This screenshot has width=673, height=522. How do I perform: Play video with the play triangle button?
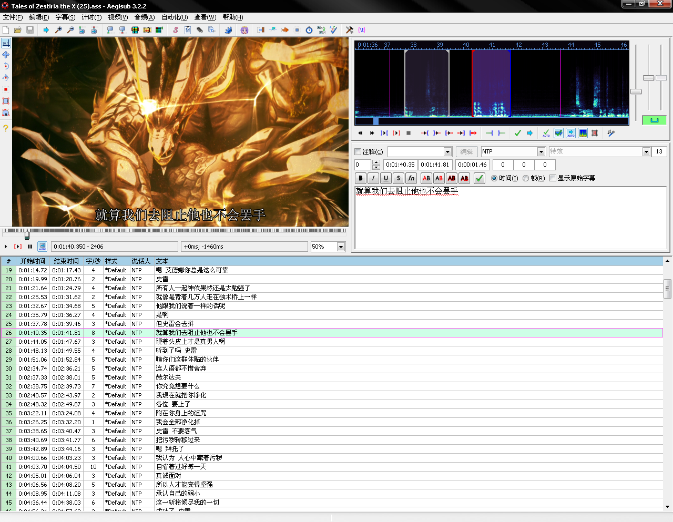pyautogui.click(x=6, y=247)
